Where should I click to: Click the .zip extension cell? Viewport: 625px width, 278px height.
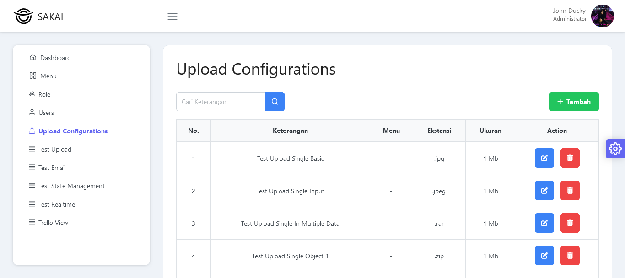[x=439, y=256]
